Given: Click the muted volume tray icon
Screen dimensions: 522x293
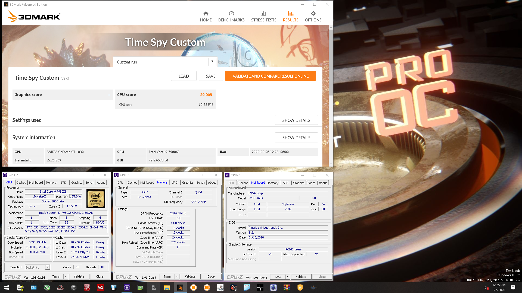Looking at the screenshot, I should pyautogui.click(x=487, y=288).
